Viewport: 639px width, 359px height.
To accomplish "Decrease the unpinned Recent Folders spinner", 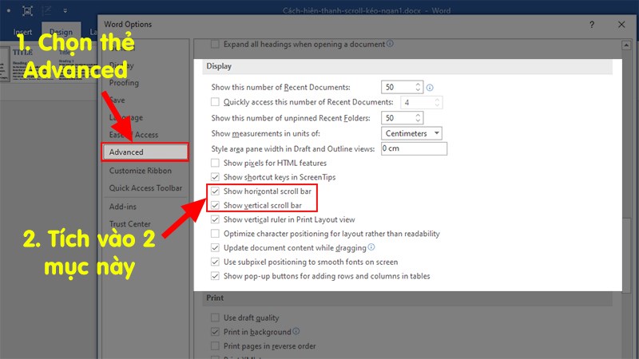I will (x=418, y=120).
